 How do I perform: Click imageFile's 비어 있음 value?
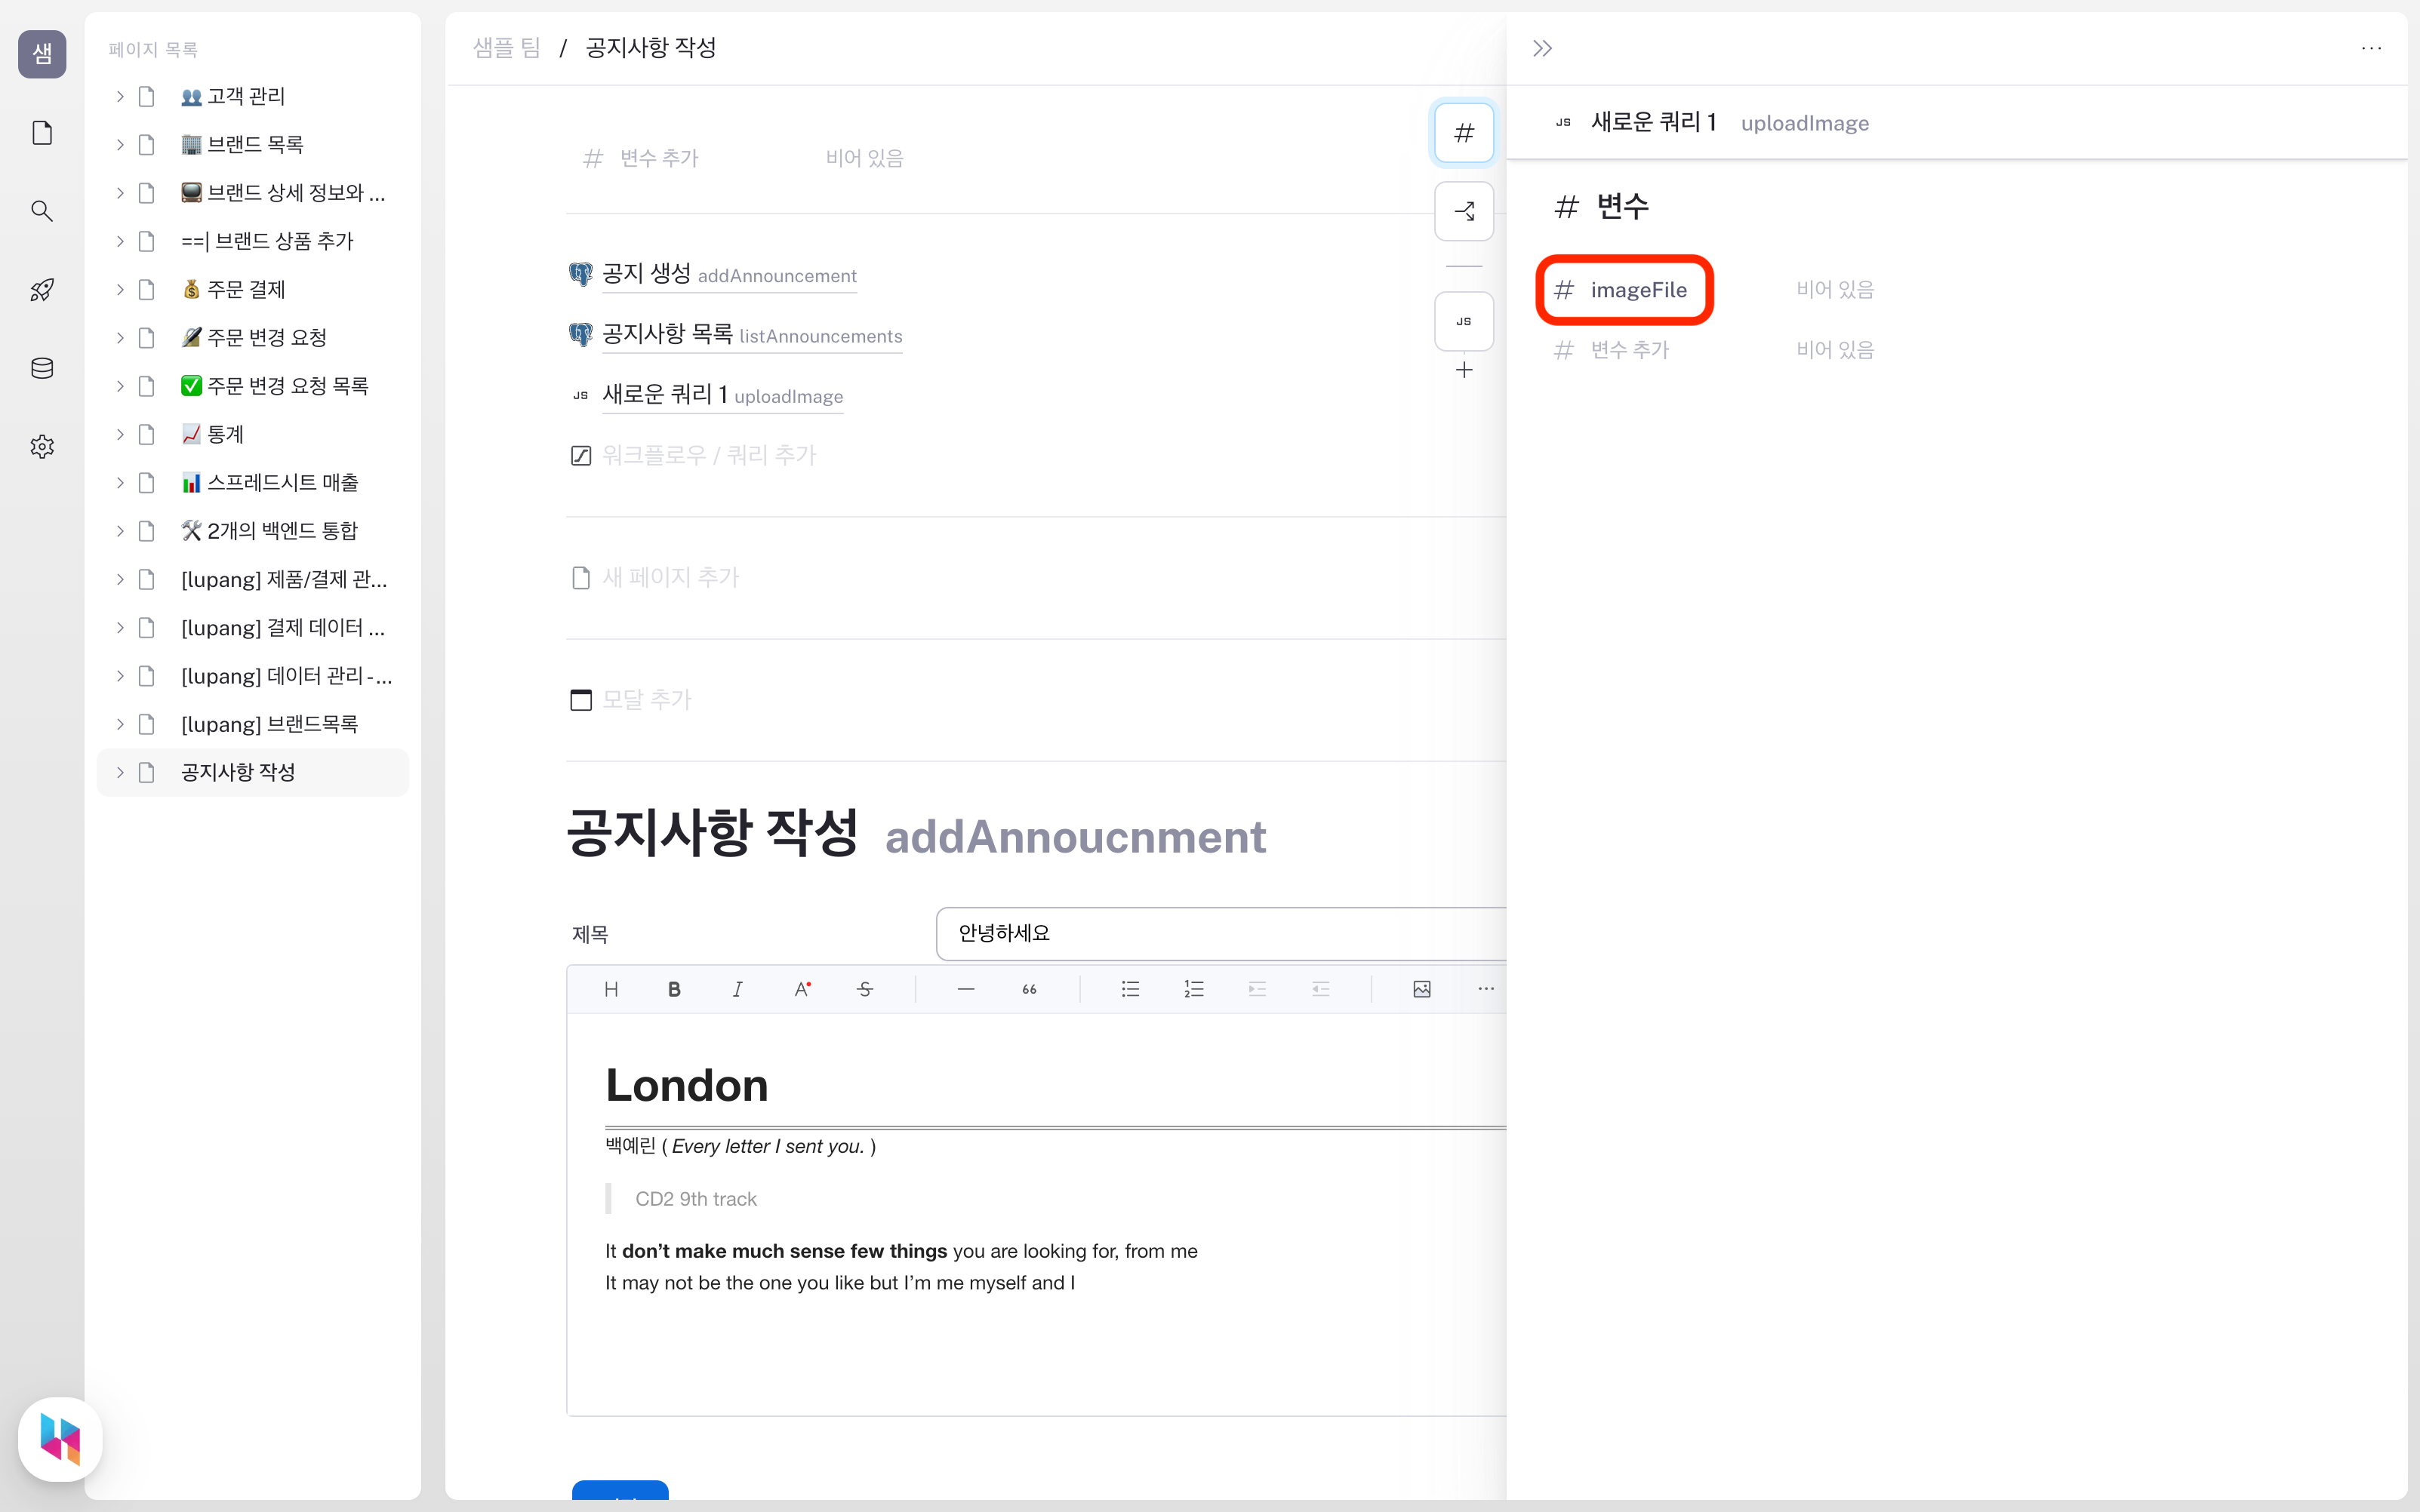coord(1835,290)
